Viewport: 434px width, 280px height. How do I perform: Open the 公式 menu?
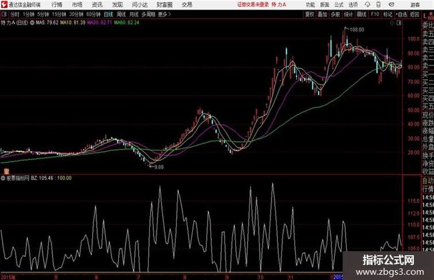click(339, 5)
